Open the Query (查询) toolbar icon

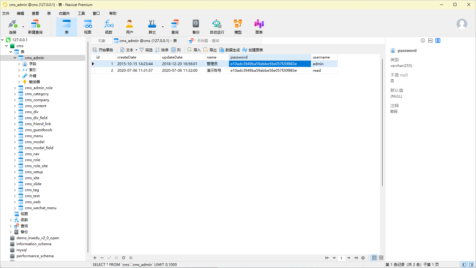pyautogui.click(x=175, y=27)
